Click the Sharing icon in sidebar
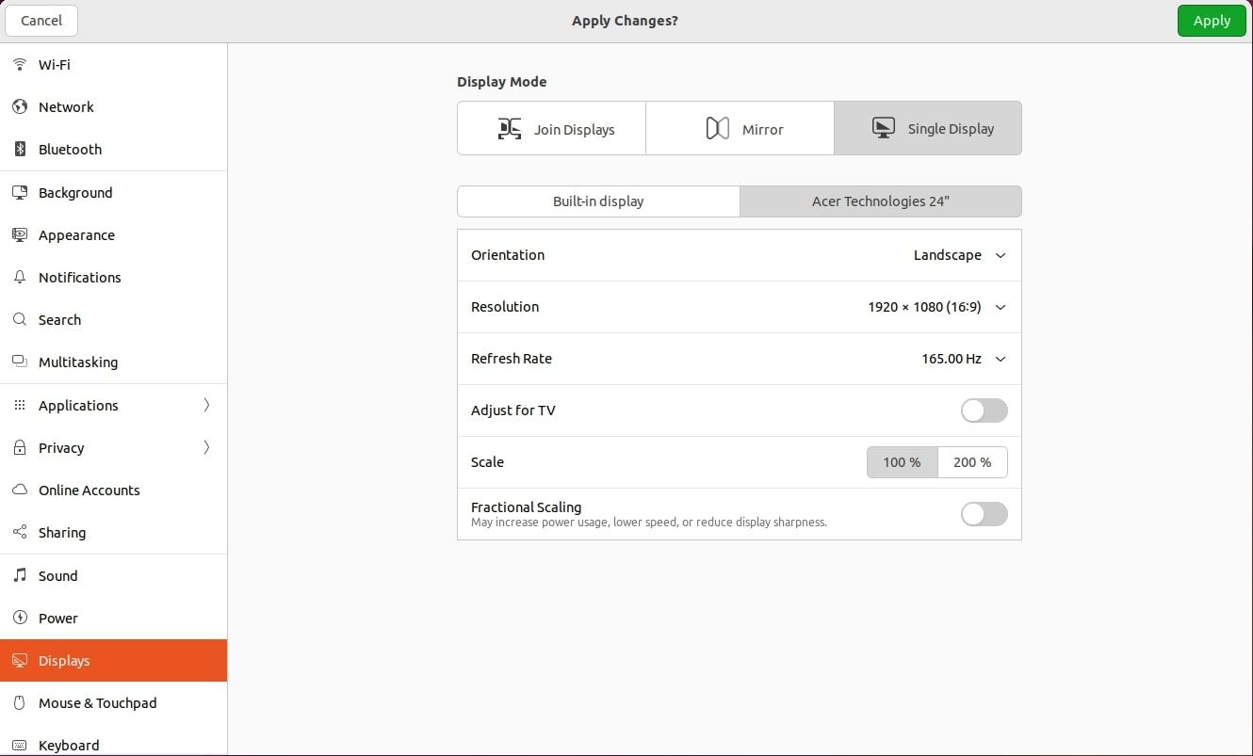Viewport: 1253px width, 756px height. 20,533
